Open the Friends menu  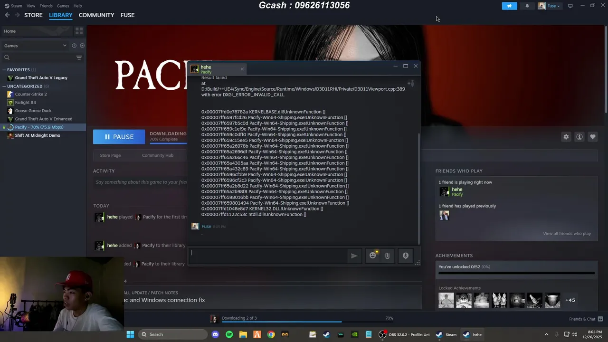46,6
